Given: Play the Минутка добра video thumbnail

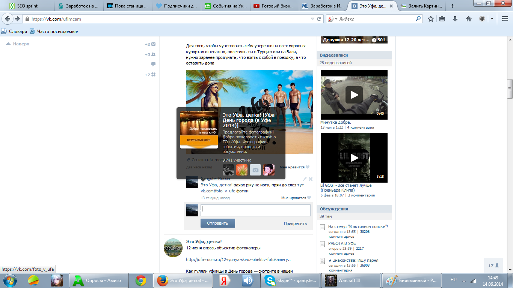Looking at the screenshot, I should pos(354,95).
